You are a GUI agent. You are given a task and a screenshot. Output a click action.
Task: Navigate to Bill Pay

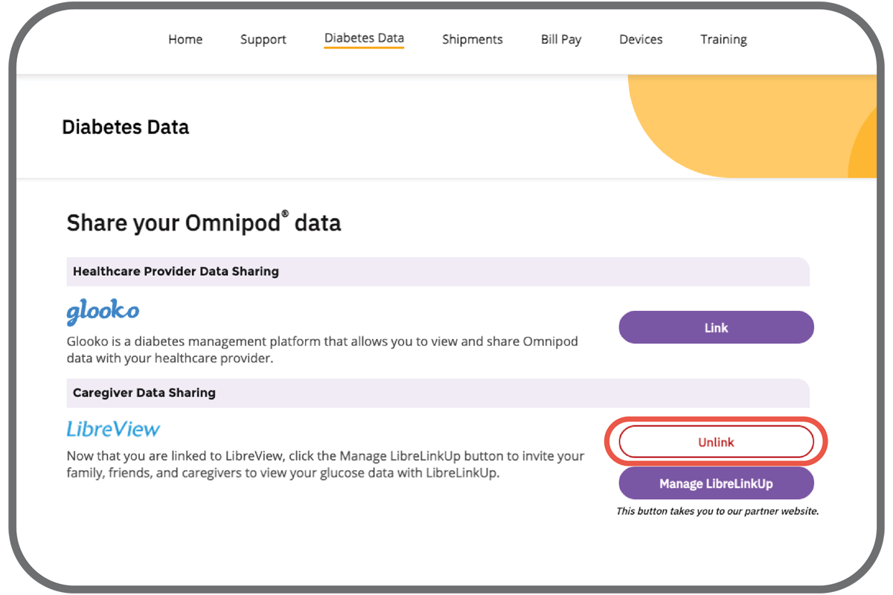tap(560, 39)
